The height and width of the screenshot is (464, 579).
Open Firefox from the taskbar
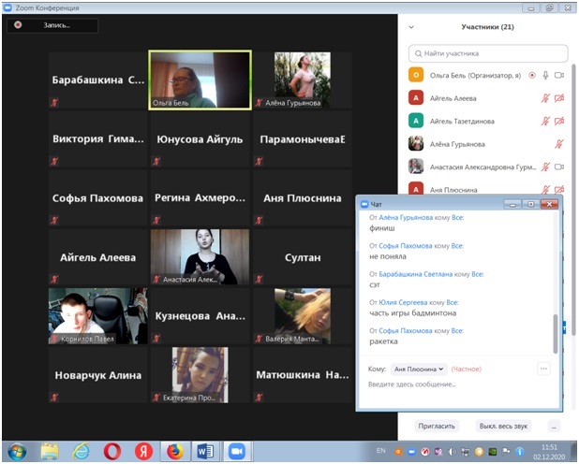tap(174, 451)
